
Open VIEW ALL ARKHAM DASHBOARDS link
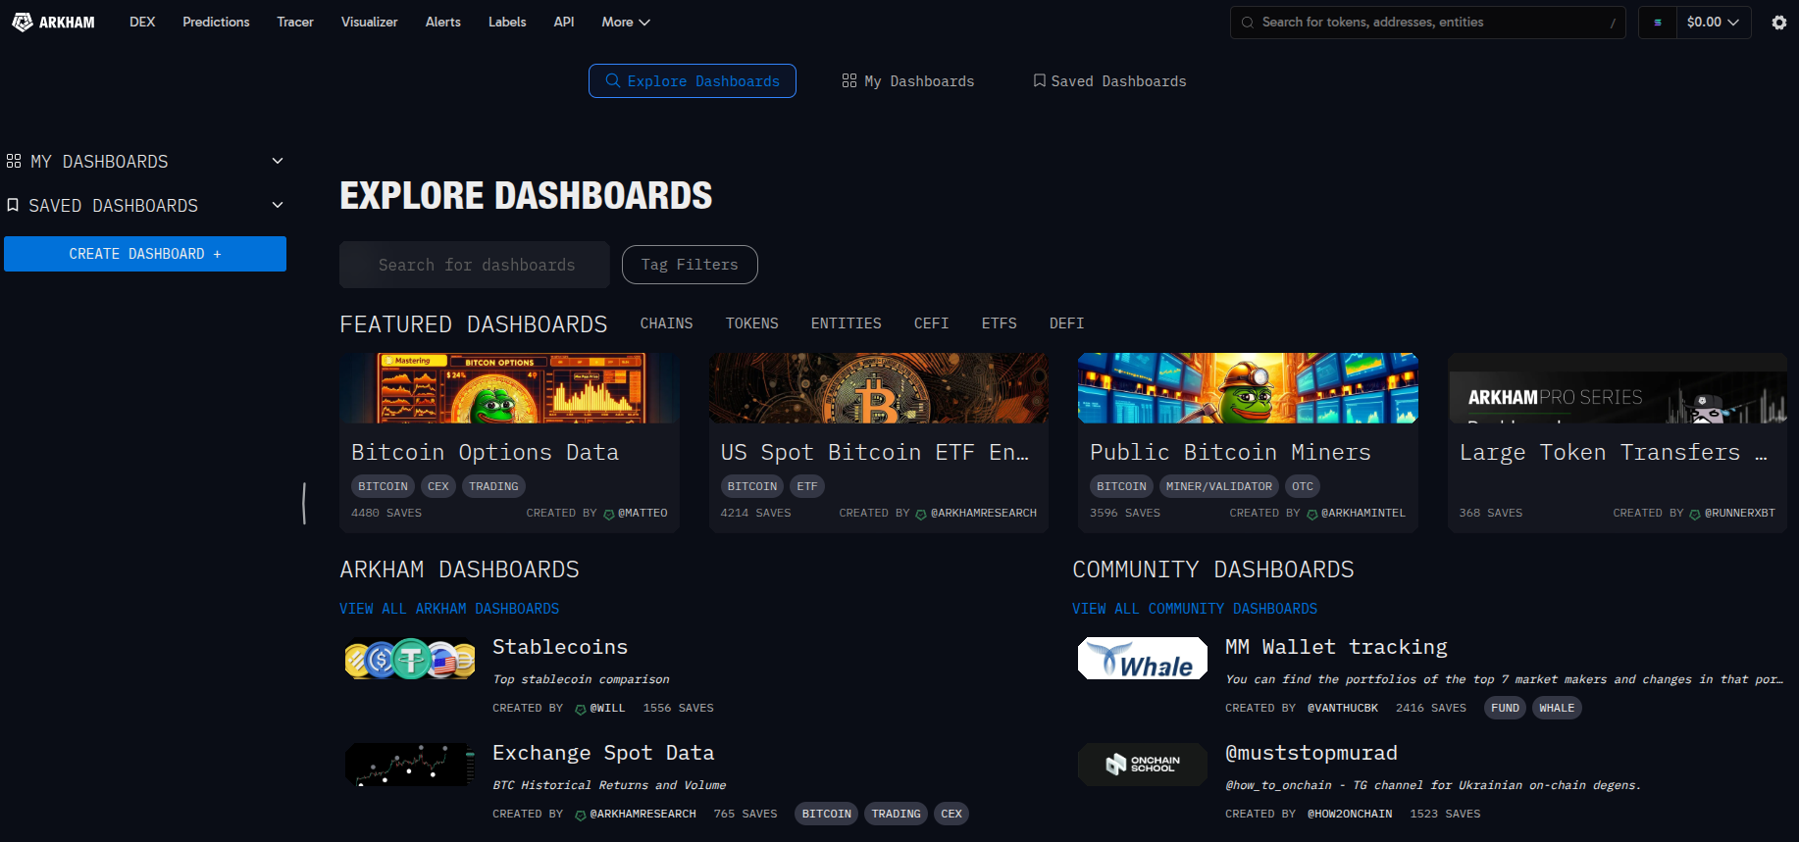(x=449, y=609)
